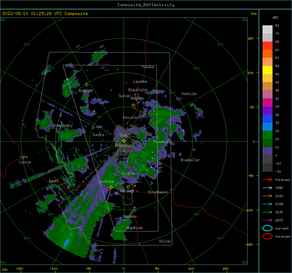
Task: Click the 2022/05/10 01:29:28 UTC timestamp
Action: pyautogui.click(x=32, y=14)
